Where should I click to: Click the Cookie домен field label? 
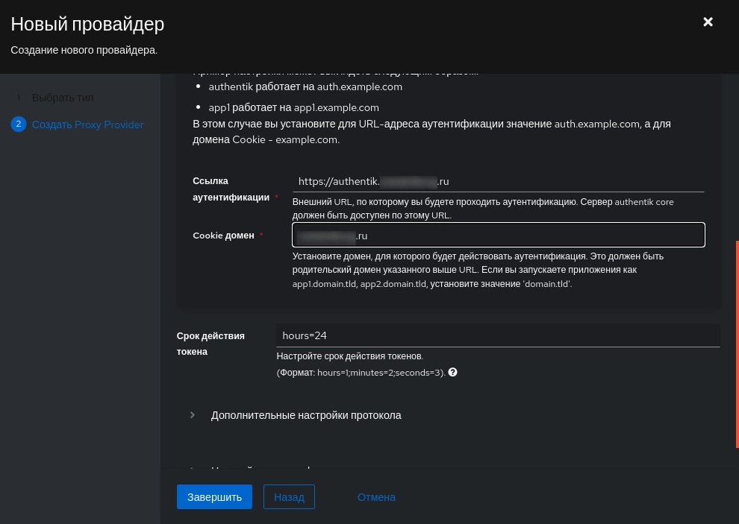point(223,236)
